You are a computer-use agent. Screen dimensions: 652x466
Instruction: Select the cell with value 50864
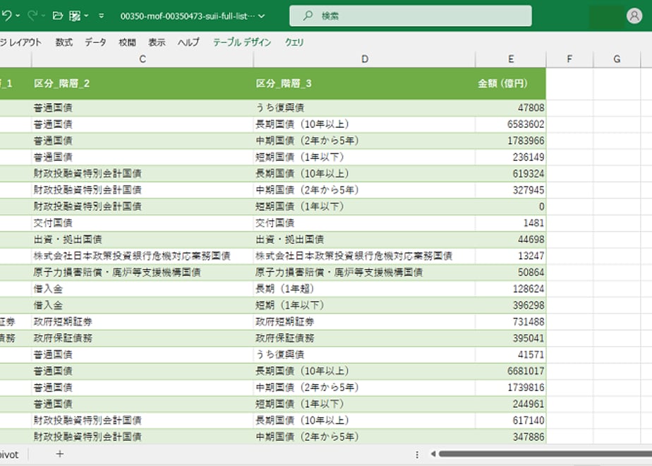coord(511,272)
